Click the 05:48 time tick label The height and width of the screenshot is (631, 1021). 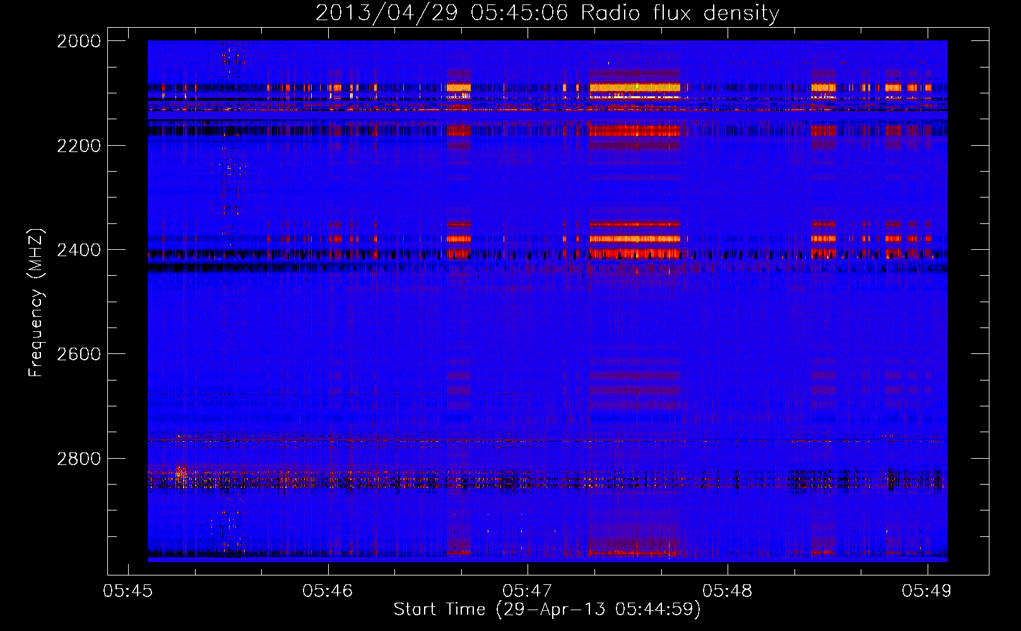pos(728,591)
